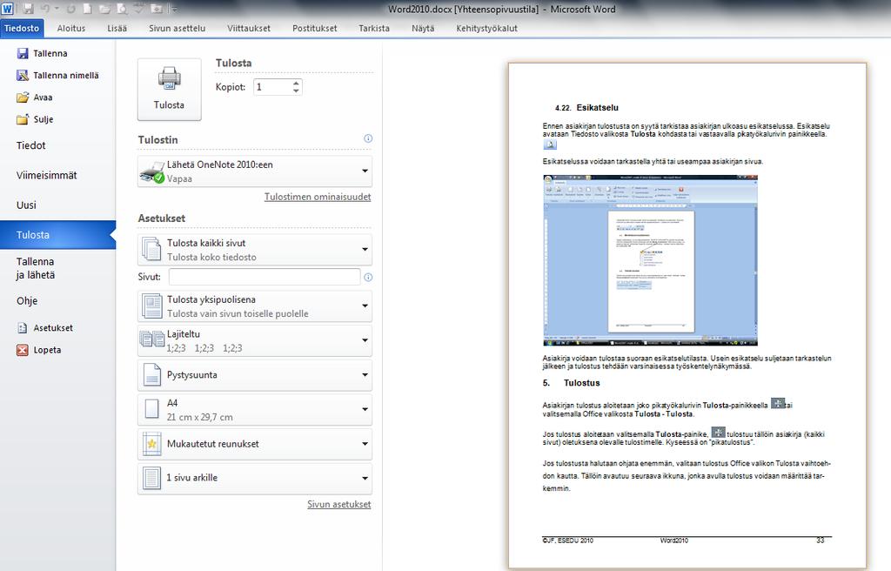Open the Lajiteltu collation dropdown

pyautogui.click(x=255, y=340)
